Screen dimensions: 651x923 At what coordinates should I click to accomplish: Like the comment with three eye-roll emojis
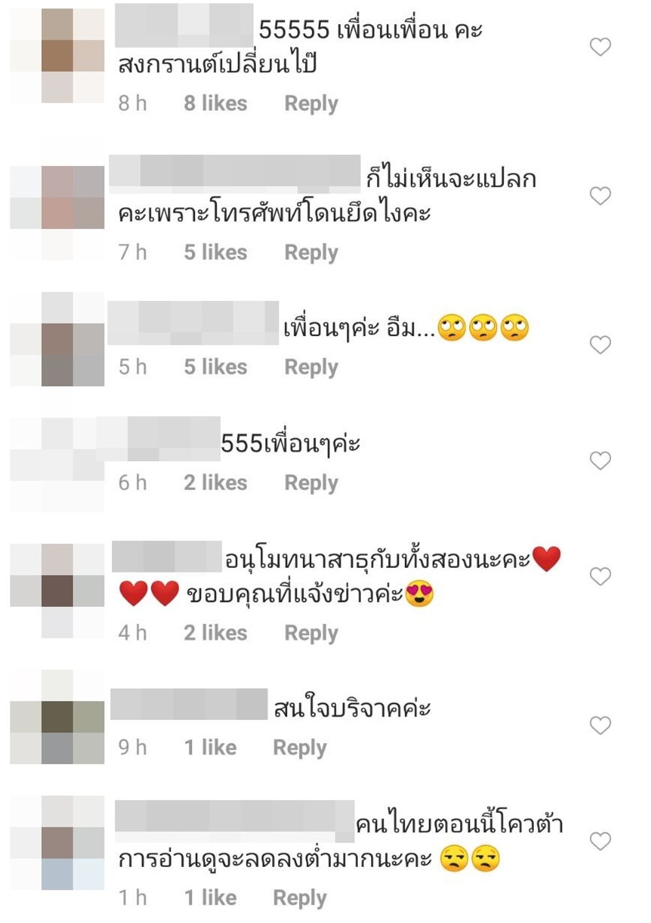(600, 345)
